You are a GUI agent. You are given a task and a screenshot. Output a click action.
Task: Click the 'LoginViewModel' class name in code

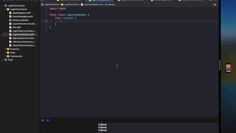[x=76, y=15]
